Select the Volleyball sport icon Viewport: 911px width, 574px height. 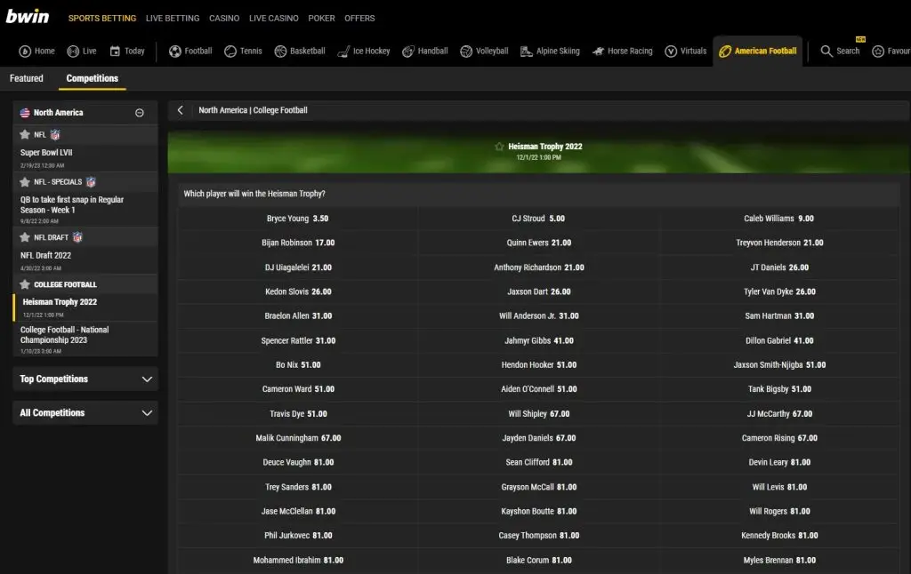tap(466, 51)
